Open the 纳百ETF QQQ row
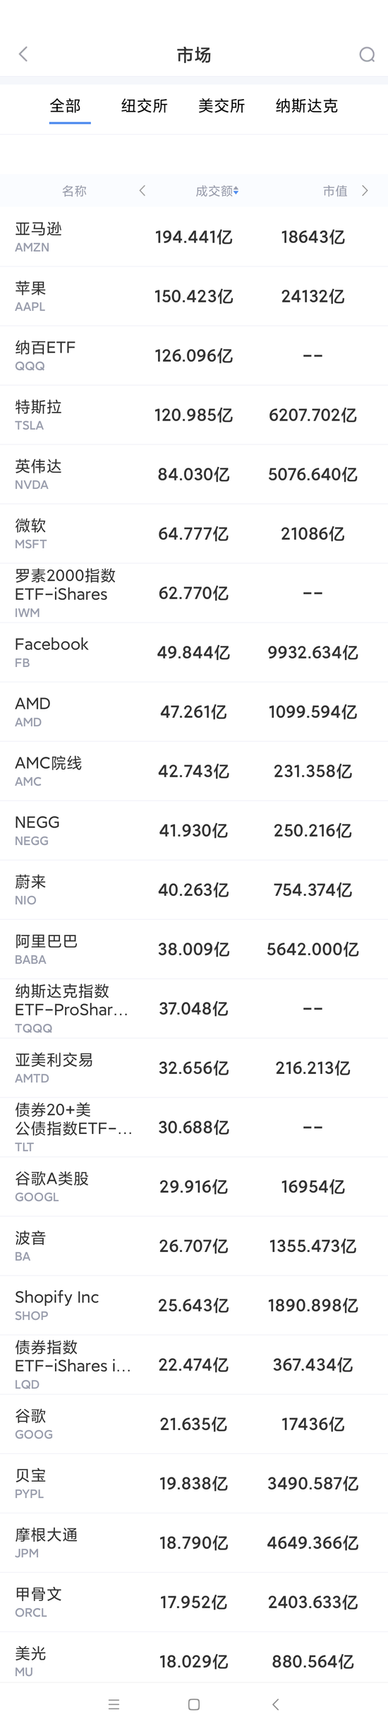 click(194, 355)
